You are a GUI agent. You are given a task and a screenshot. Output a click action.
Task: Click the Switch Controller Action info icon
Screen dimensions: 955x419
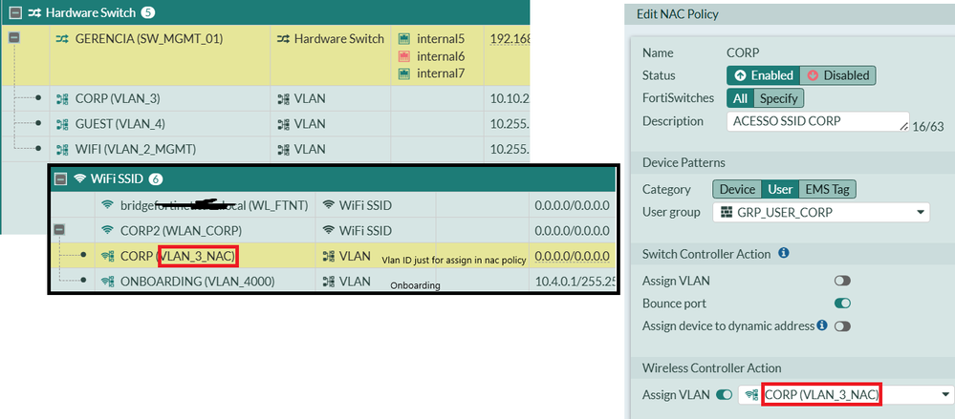click(784, 252)
